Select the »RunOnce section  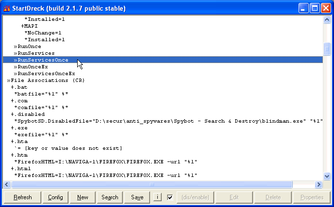tap(28, 47)
